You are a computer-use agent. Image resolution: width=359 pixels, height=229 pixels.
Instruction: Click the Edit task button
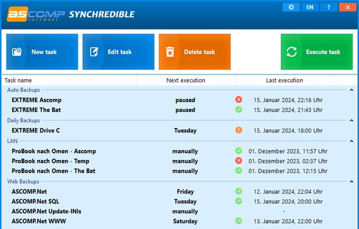(119, 52)
